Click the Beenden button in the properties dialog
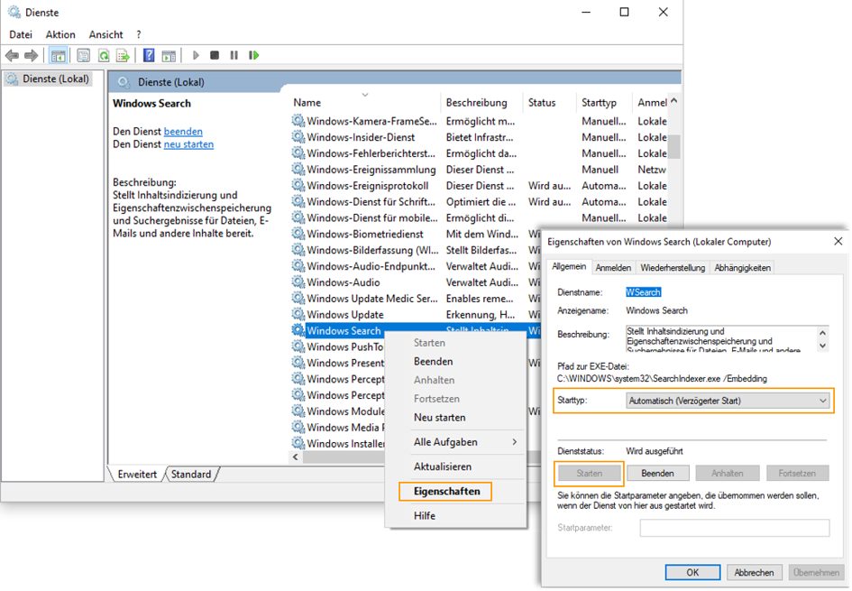Image resolution: width=852 pixels, height=591 pixels. tap(657, 473)
